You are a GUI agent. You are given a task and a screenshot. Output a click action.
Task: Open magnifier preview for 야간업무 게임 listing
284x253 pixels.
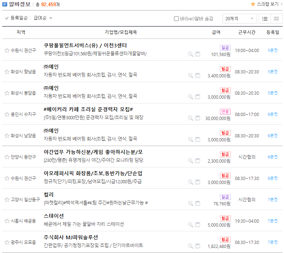pos(191,161)
